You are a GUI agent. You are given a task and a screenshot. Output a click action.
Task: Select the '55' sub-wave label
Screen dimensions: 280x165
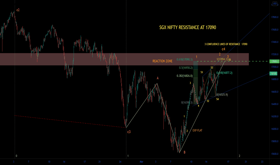tap(230, 60)
